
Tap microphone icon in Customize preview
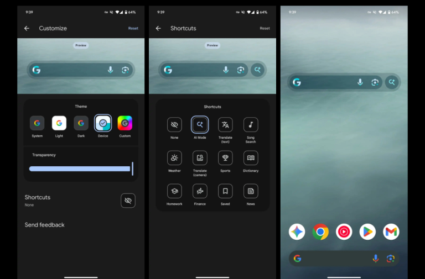[110, 70]
